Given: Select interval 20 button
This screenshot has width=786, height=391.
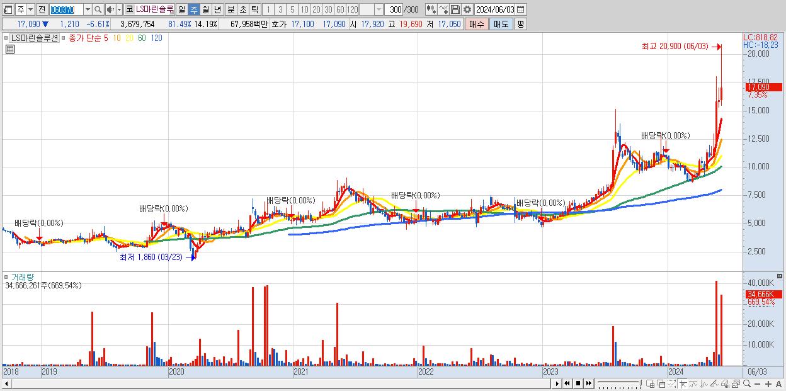Looking at the screenshot, I should 316,9.
